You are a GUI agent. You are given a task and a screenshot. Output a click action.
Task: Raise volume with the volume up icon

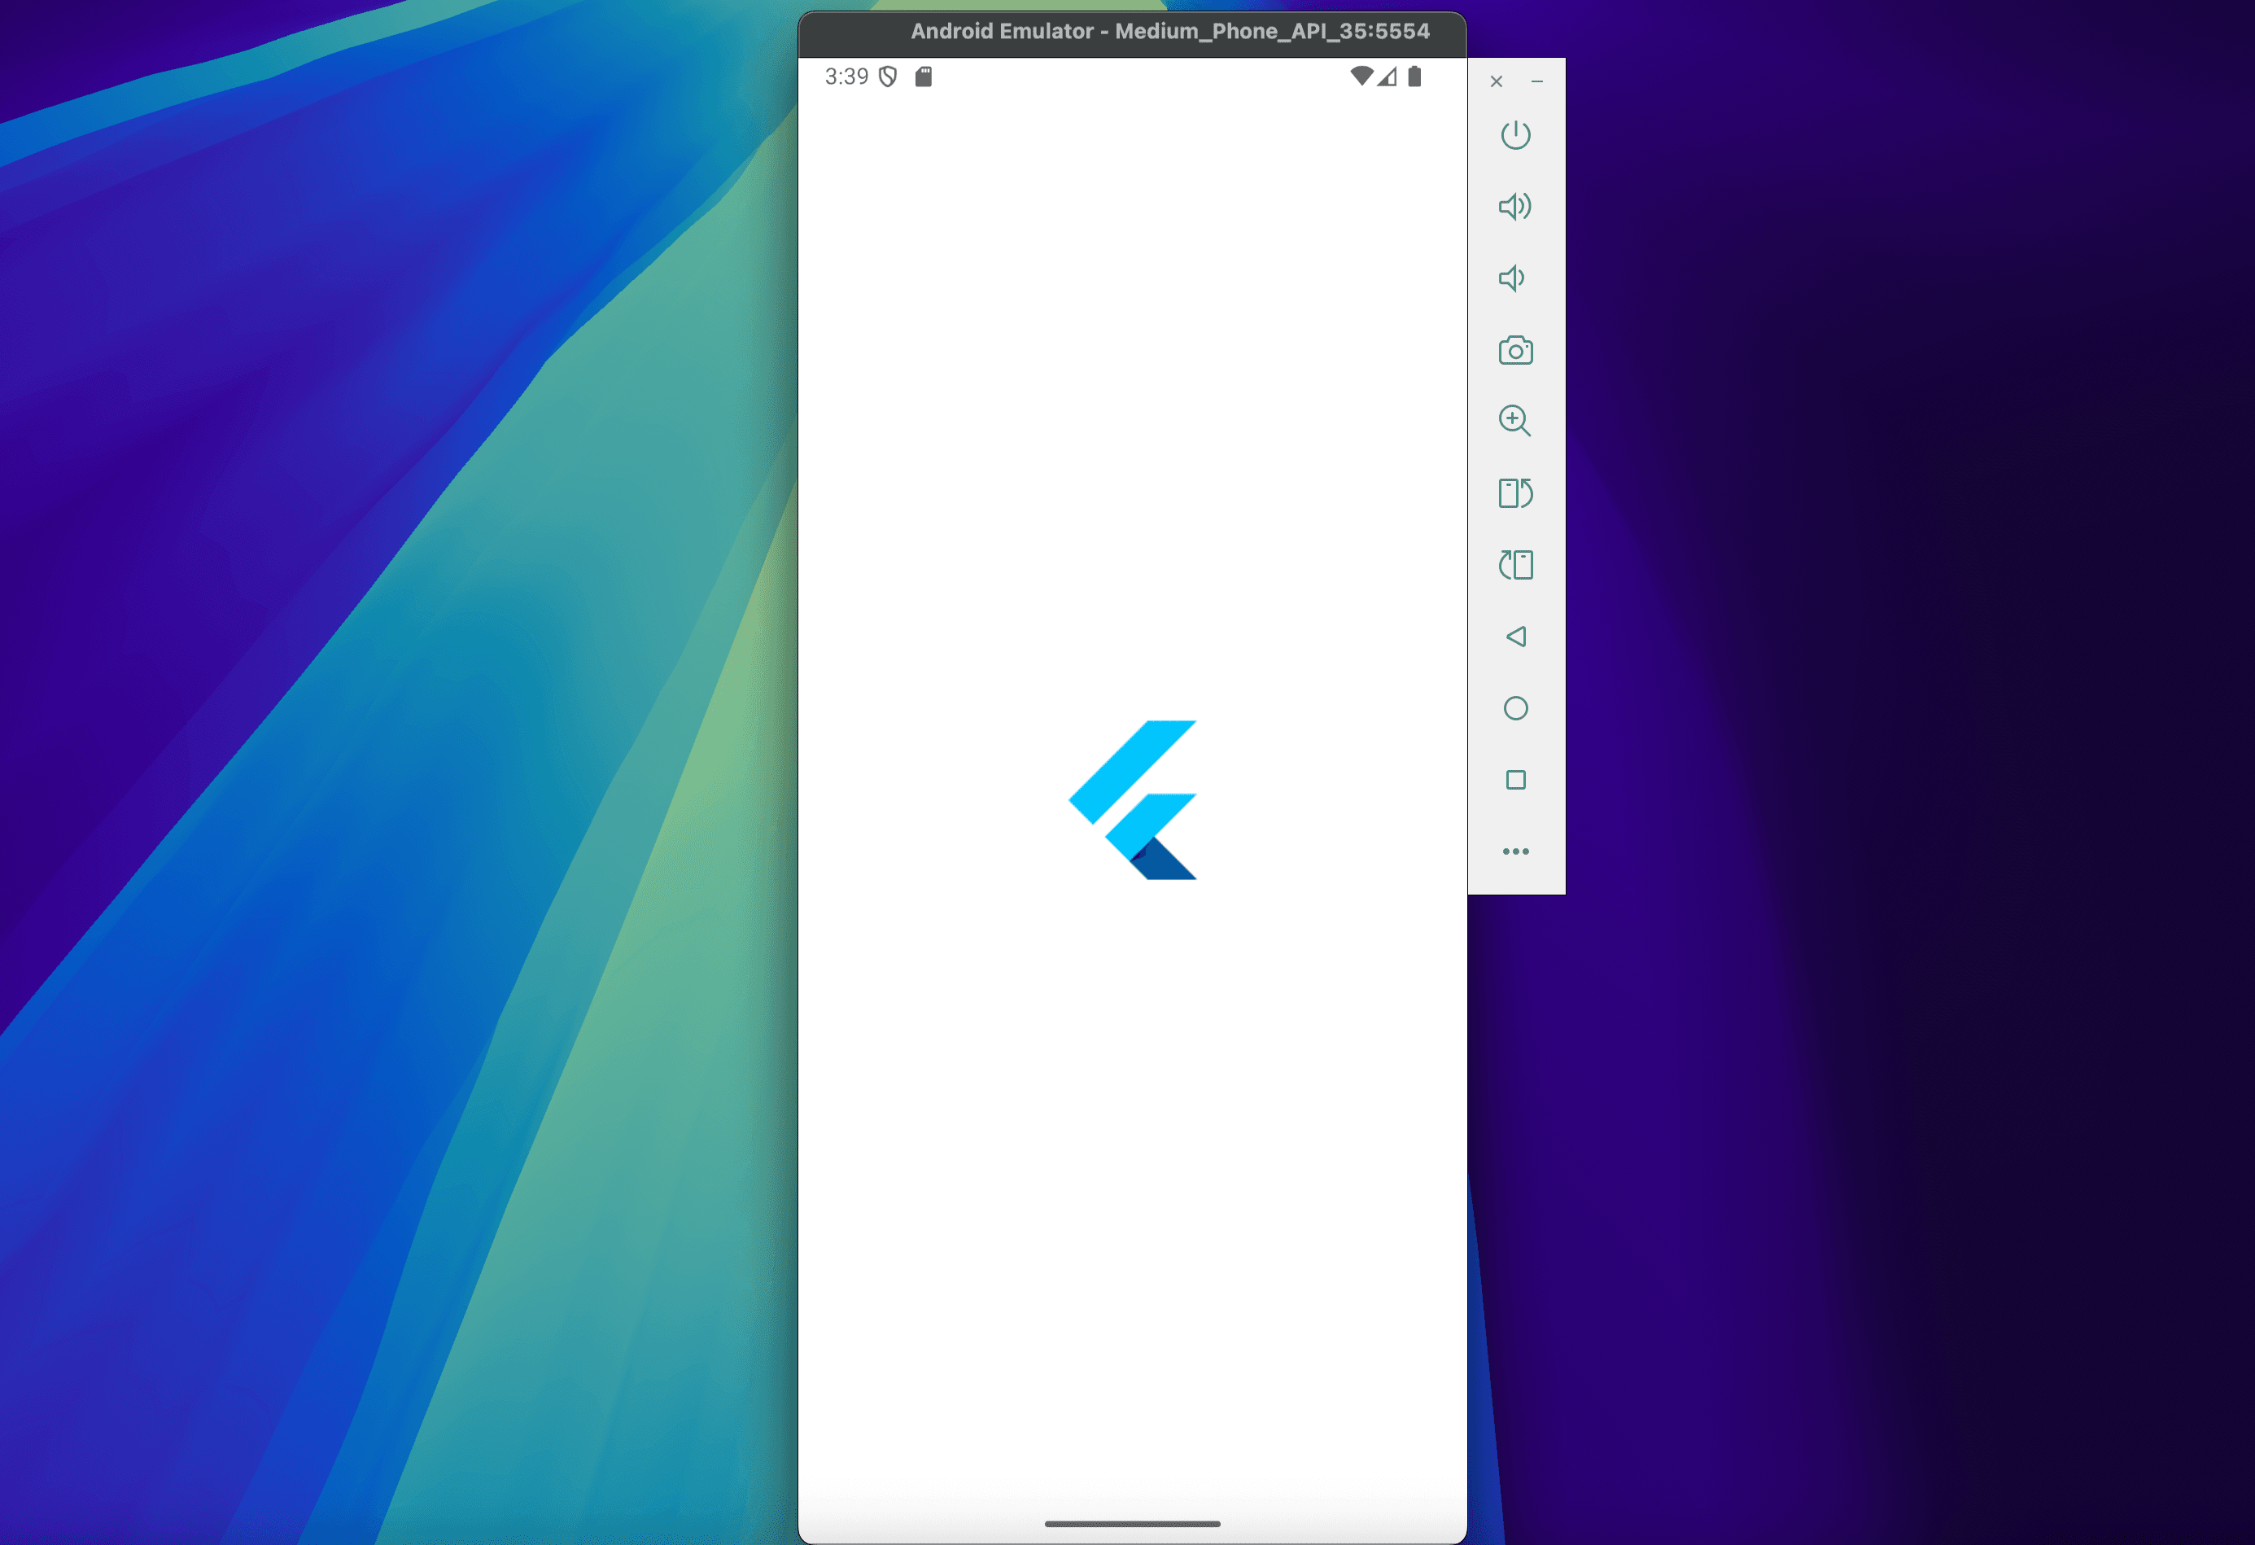pyautogui.click(x=1514, y=207)
